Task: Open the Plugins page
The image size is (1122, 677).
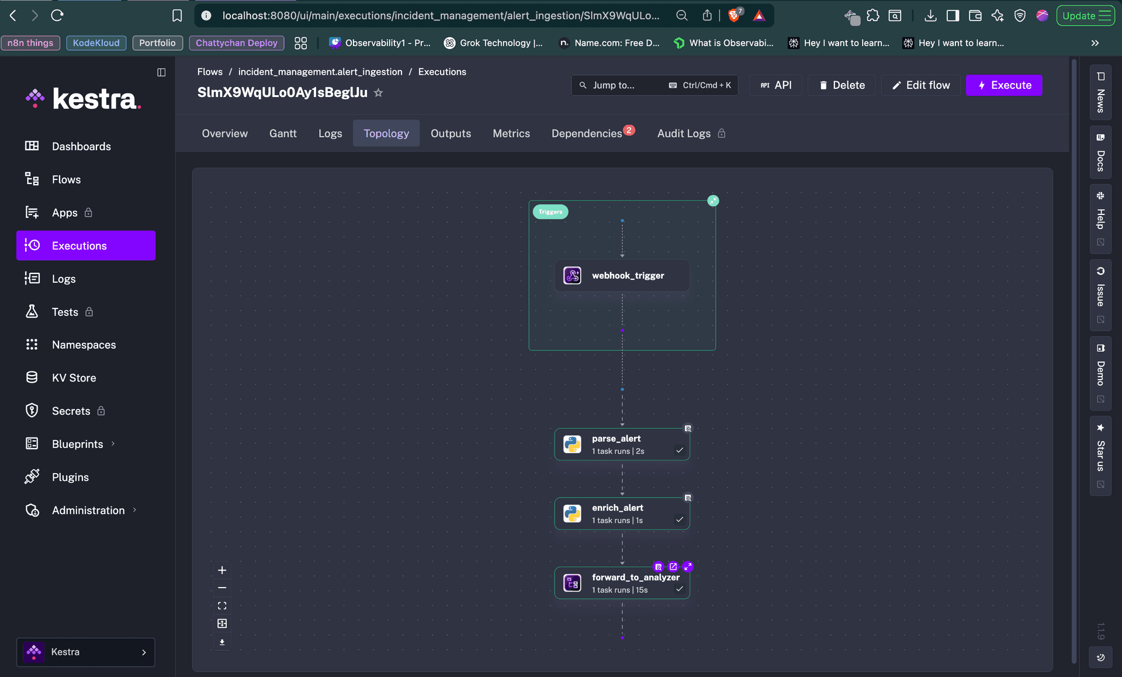Action: pos(70,477)
